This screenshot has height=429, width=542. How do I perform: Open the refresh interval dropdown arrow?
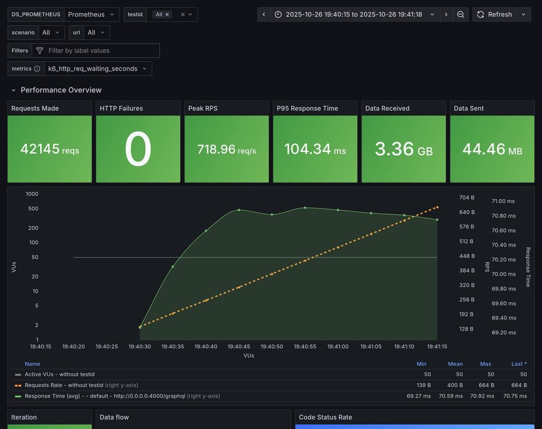point(524,15)
